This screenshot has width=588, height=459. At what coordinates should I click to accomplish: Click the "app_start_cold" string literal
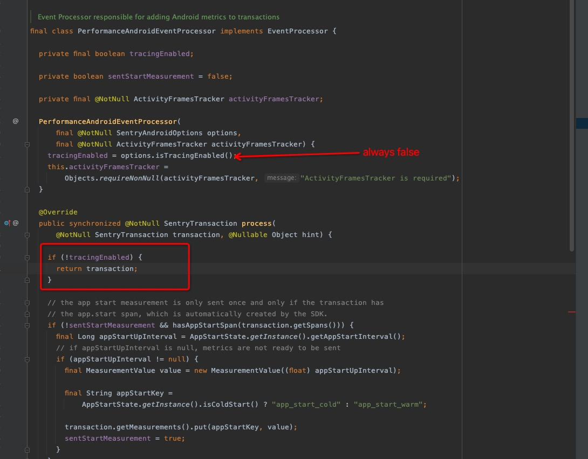305,404
